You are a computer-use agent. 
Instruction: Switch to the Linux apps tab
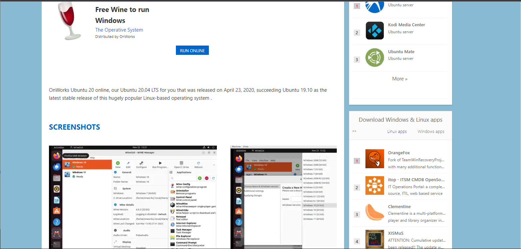[x=397, y=131]
